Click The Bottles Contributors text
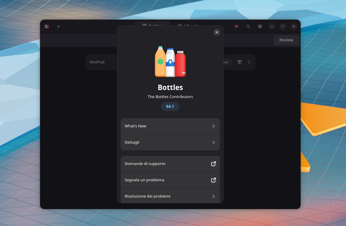Screen dimensions: 346x226 pos(170,97)
